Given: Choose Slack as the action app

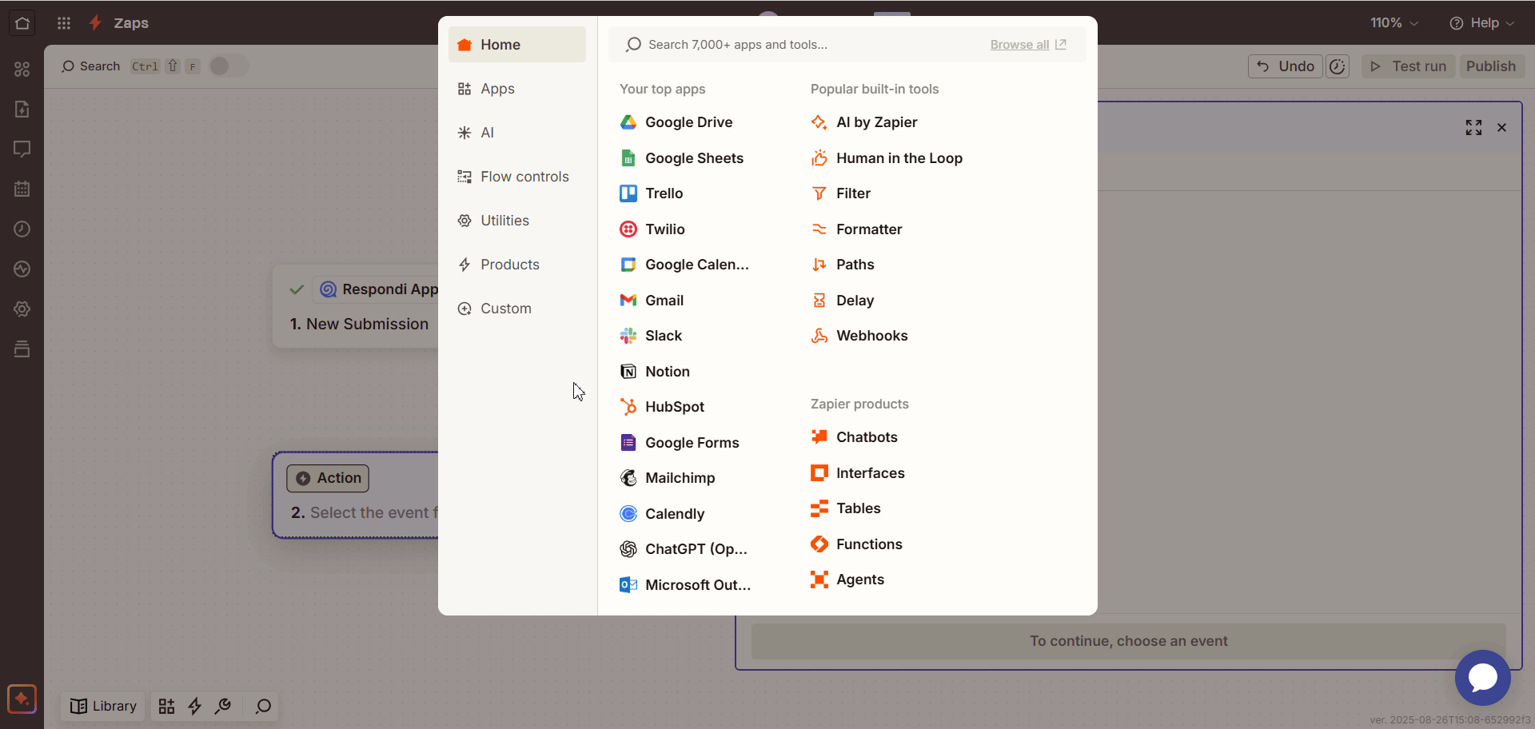Looking at the screenshot, I should (651, 336).
